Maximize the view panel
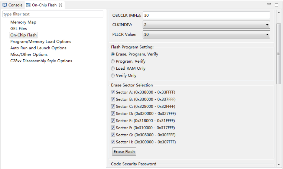This screenshot has width=283, height=169. point(277,5)
